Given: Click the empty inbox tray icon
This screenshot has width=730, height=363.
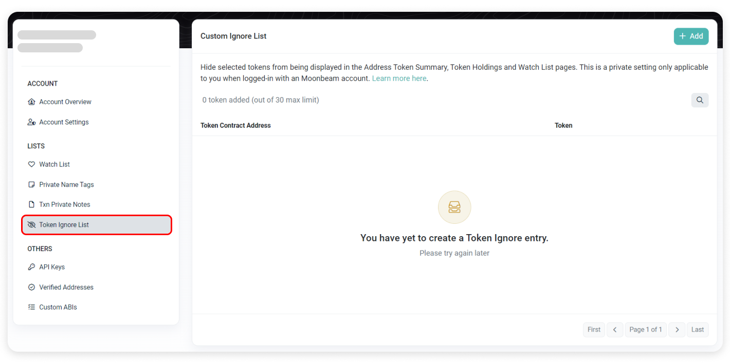Looking at the screenshot, I should [454, 207].
